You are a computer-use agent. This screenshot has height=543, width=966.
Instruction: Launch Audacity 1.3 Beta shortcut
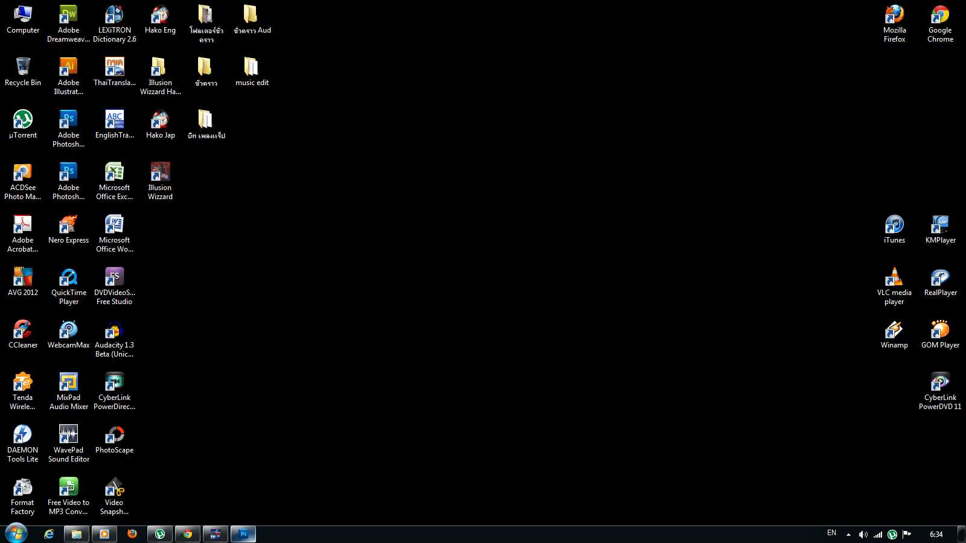coord(115,338)
